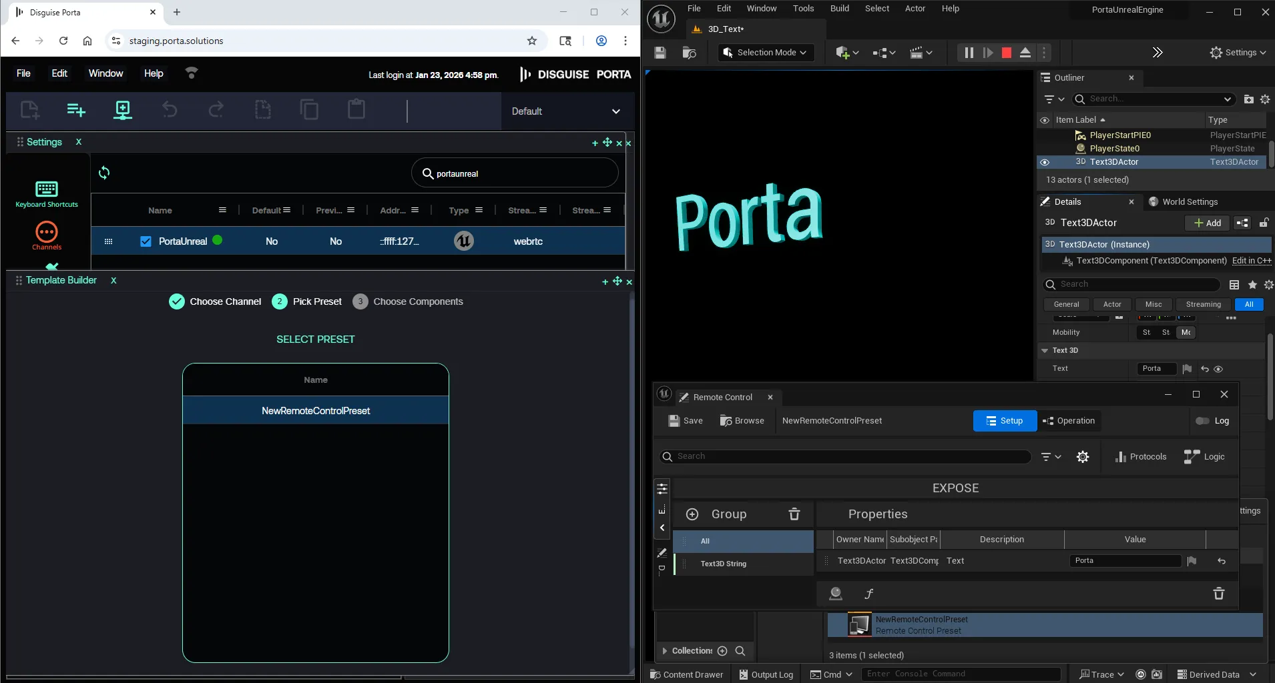Screen dimensions: 1275x683
Task: Open the Default dropdown in Porta
Action: (x=566, y=111)
